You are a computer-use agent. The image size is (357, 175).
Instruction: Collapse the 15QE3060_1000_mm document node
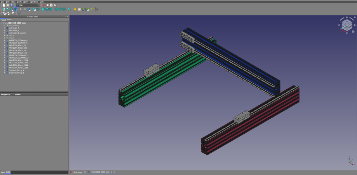click(x=2, y=23)
